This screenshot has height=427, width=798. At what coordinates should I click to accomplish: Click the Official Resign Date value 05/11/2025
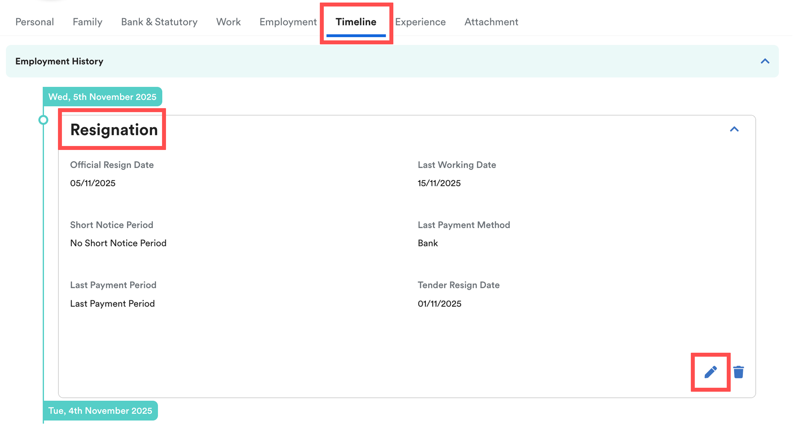[93, 183]
